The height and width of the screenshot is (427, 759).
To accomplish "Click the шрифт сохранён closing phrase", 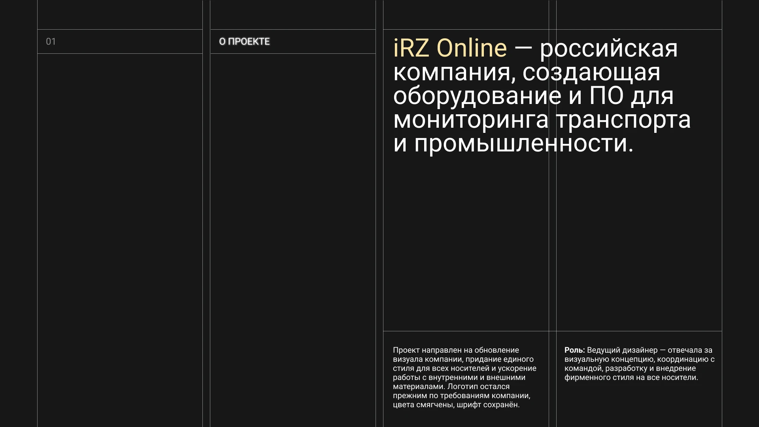I will (488, 405).
